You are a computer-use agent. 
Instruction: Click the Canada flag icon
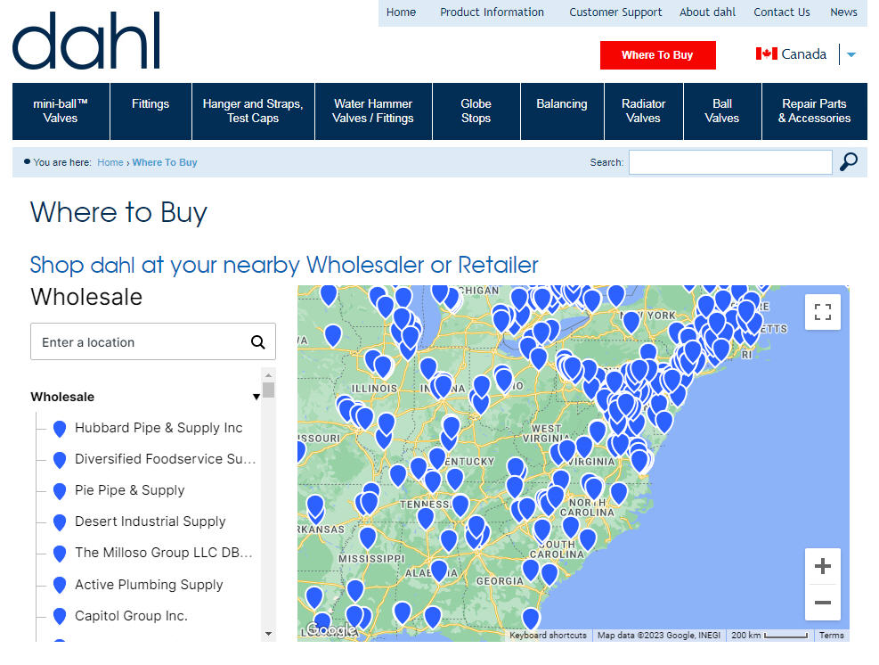coord(766,53)
